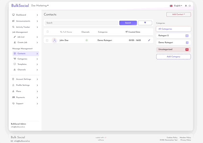Open the English language dropdown
Viewport: 203px width, 143px height.
pos(176,6)
